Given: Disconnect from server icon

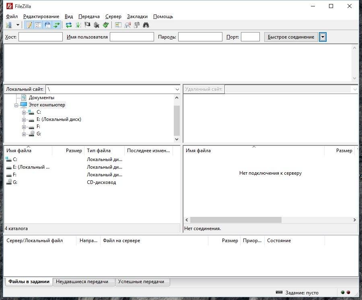Looking at the screenshot, I should tap(97, 25).
